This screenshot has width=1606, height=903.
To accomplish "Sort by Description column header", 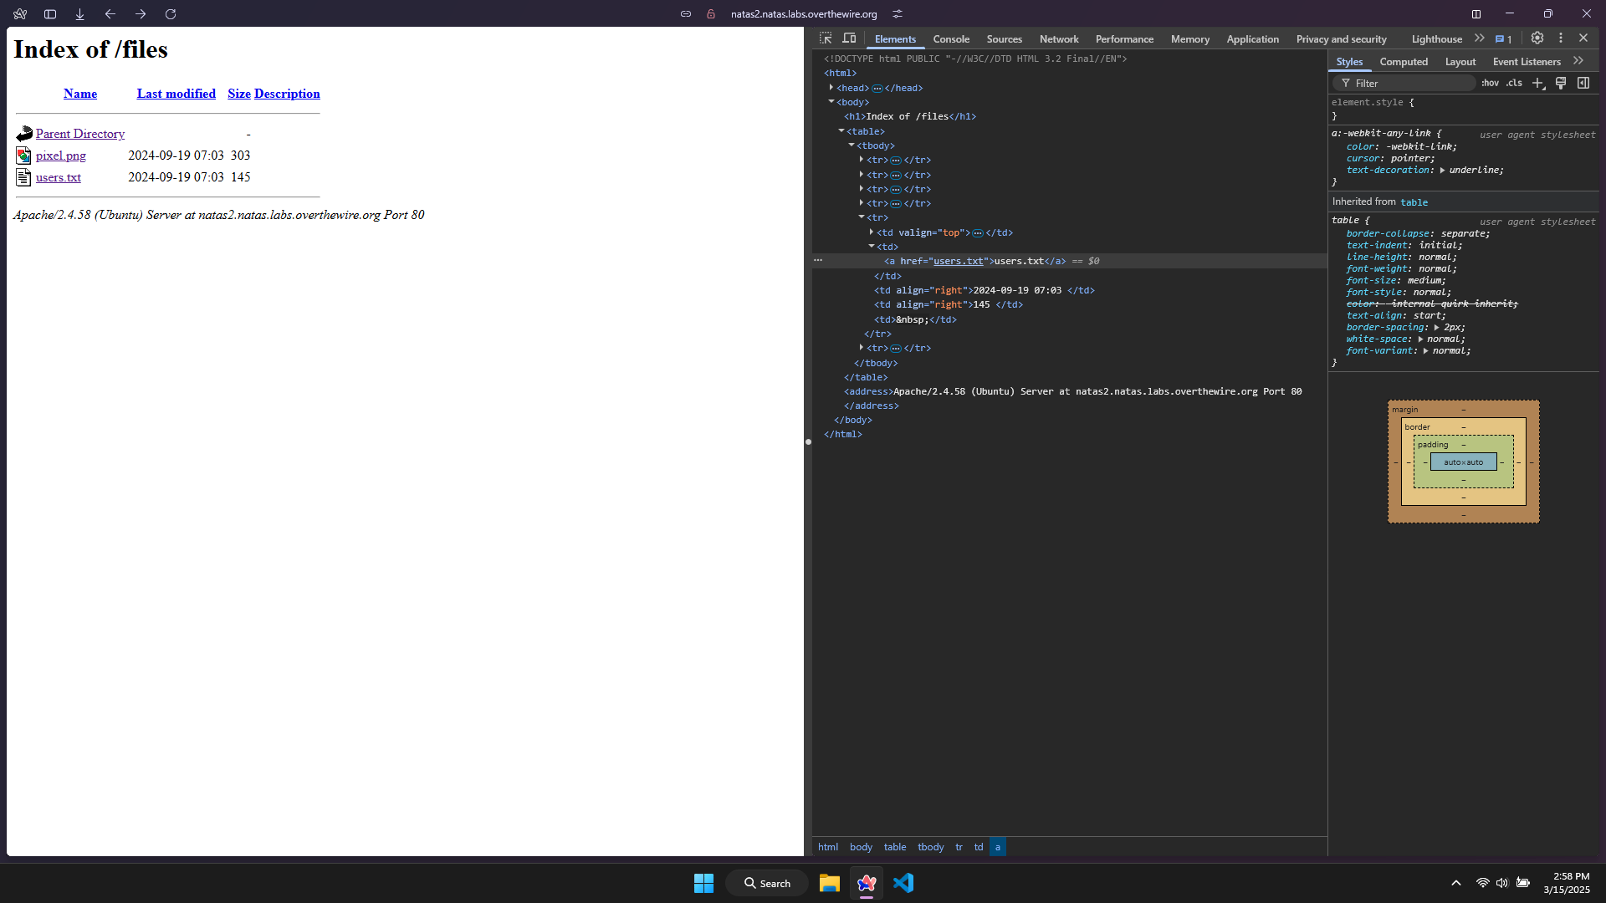I will coord(287,94).
